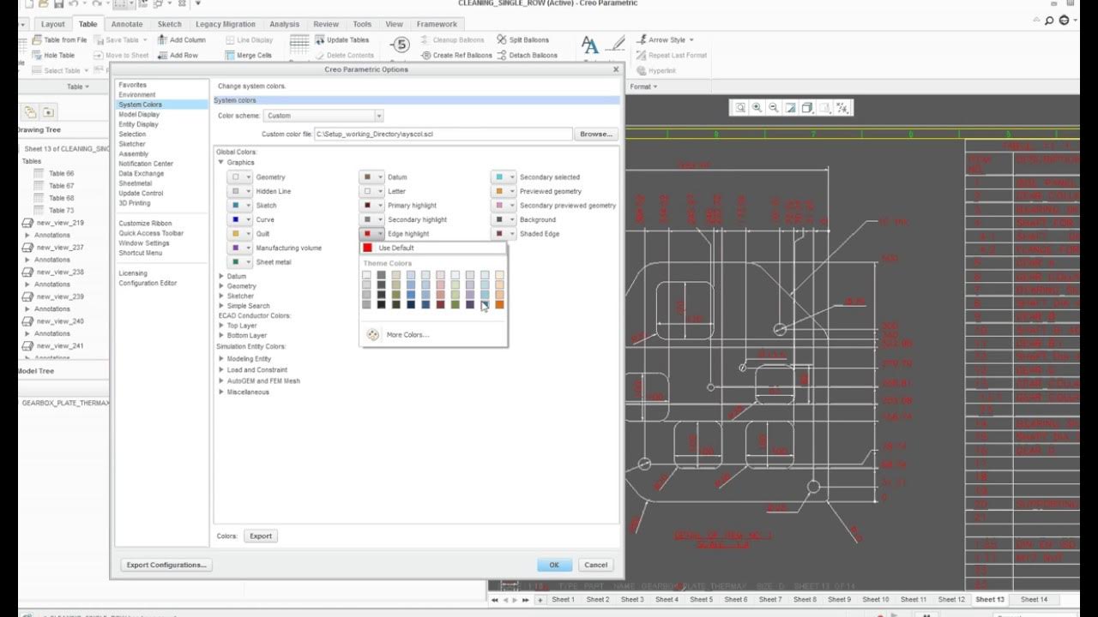Go to first sheet navigation arrow
The height and width of the screenshot is (617, 1098).
[495, 600]
